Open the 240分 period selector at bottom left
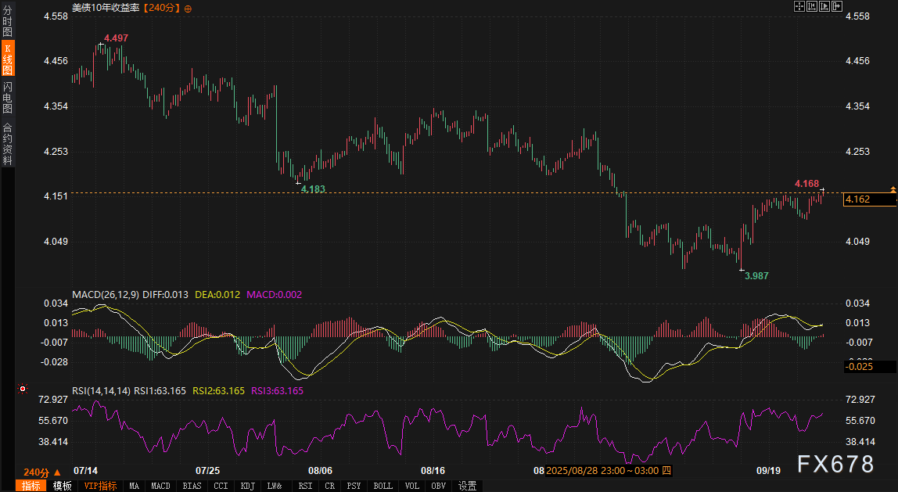Viewport: 898px width, 492px height. pos(41,472)
